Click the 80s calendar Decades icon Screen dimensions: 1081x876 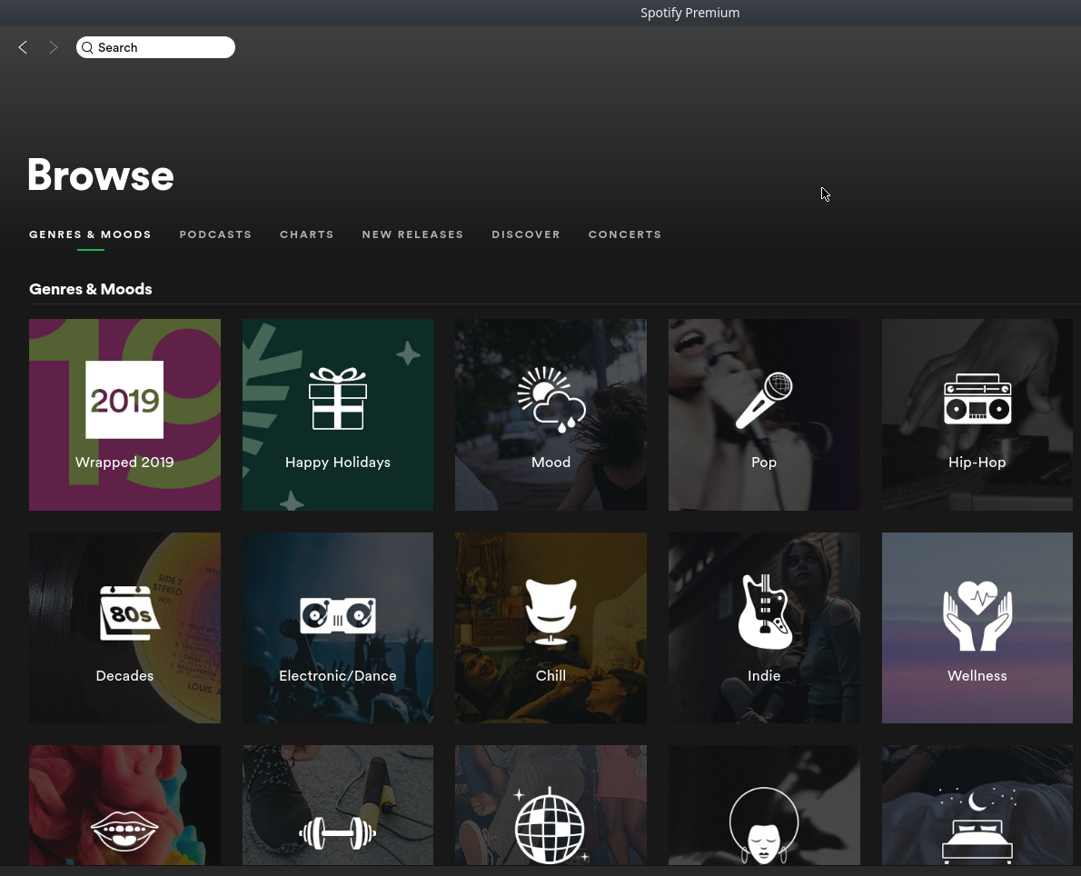pos(129,612)
